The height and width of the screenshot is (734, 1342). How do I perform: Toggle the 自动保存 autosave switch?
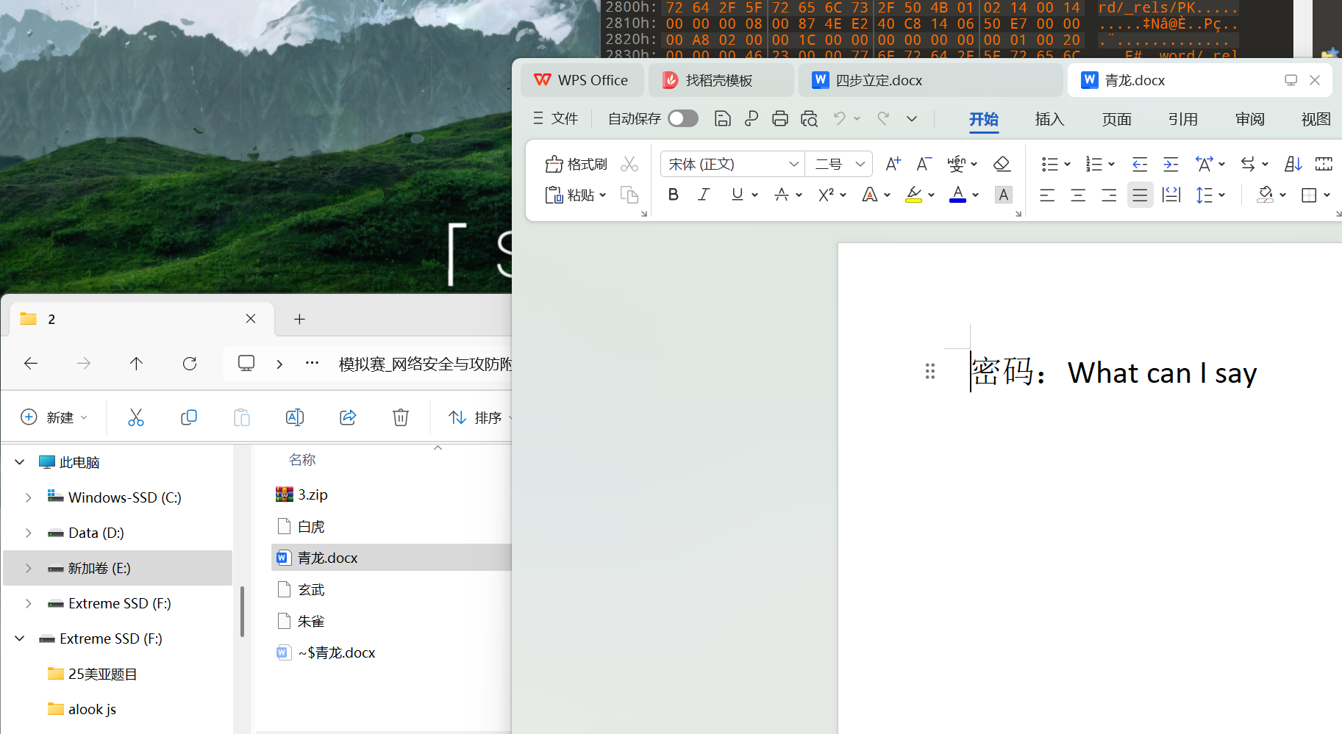tap(683, 119)
